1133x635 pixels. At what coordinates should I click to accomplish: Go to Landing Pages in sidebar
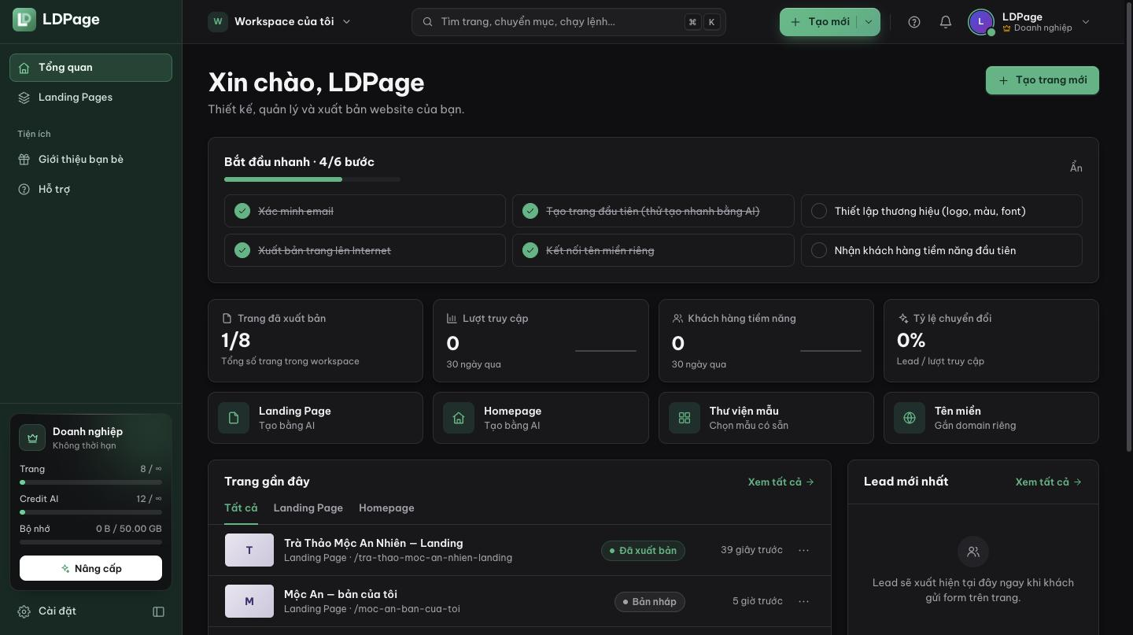90,98
